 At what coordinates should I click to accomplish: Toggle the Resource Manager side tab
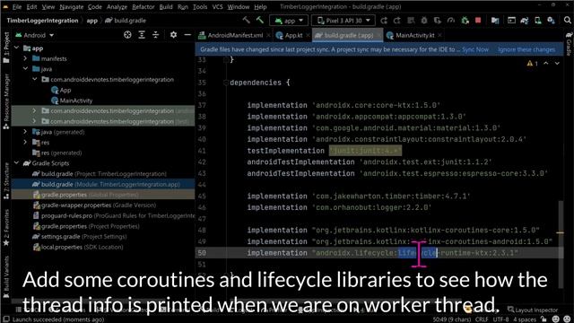[x=6, y=101]
